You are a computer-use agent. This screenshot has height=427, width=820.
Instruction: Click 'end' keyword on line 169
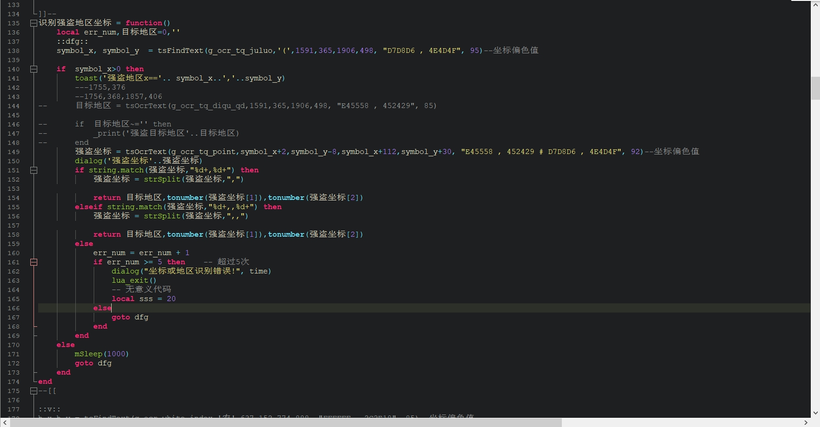pyautogui.click(x=82, y=336)
